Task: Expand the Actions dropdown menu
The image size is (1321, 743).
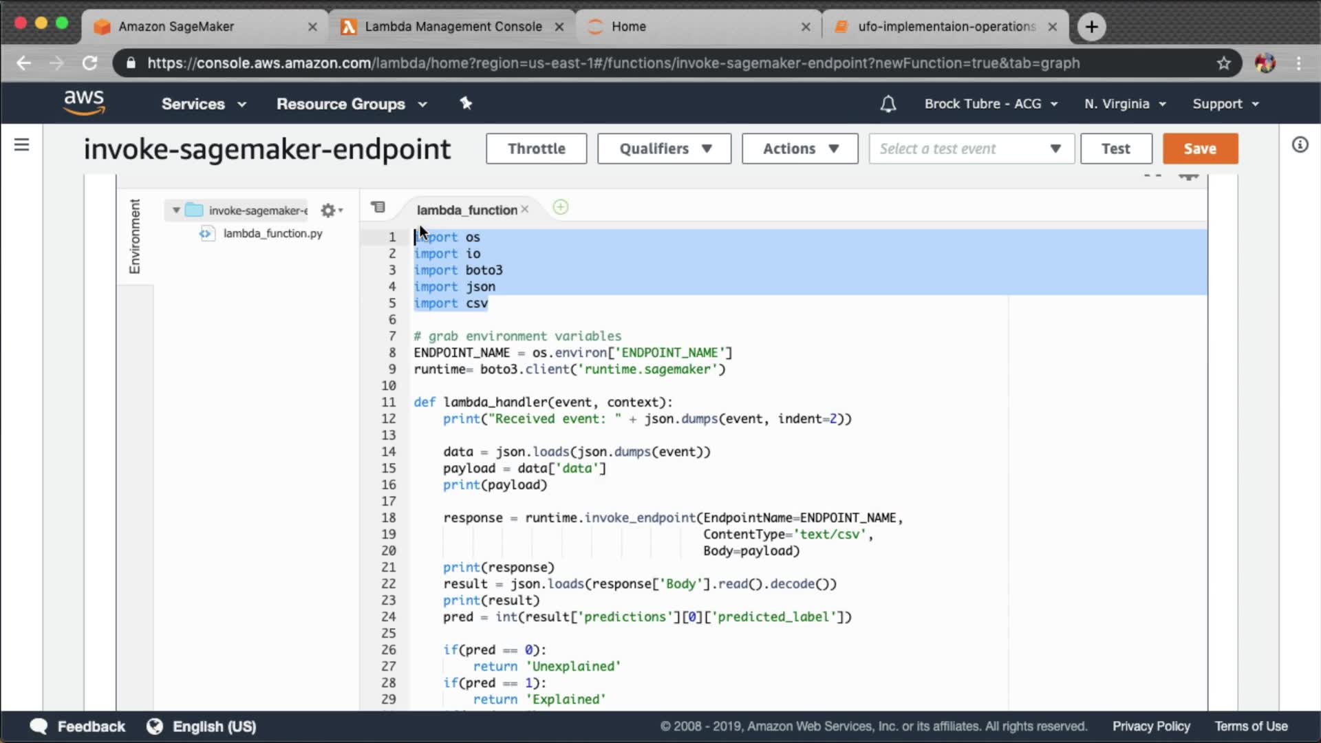Action: point(799,149)
